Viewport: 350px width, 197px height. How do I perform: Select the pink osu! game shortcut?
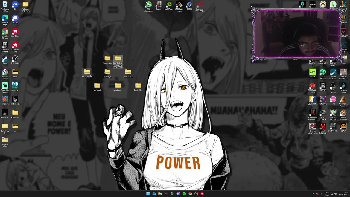coord(333,100)
